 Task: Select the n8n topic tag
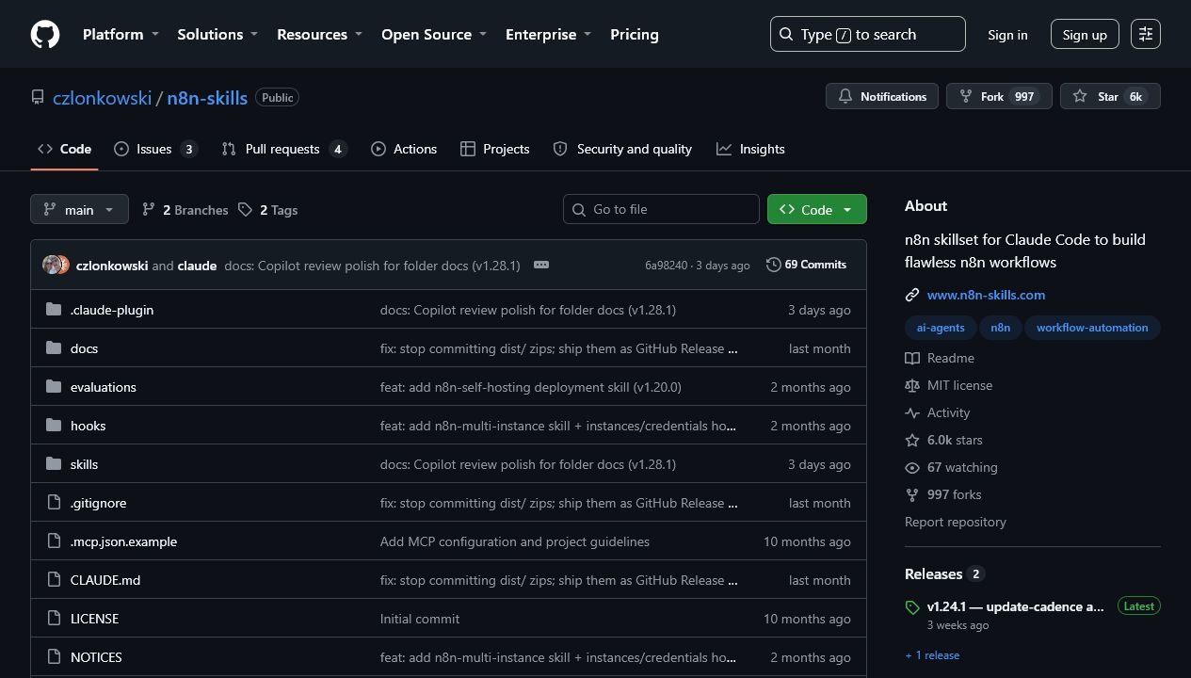pyautogui.click(x=1001, y=328)
